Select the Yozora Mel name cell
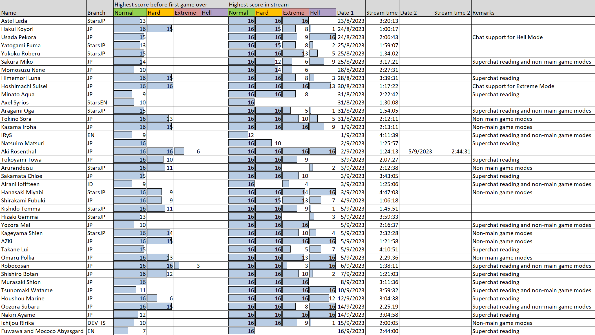 point(43,225)
